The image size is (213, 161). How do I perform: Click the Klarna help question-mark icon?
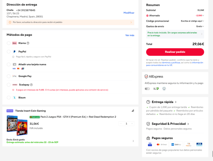click(28, 43)
